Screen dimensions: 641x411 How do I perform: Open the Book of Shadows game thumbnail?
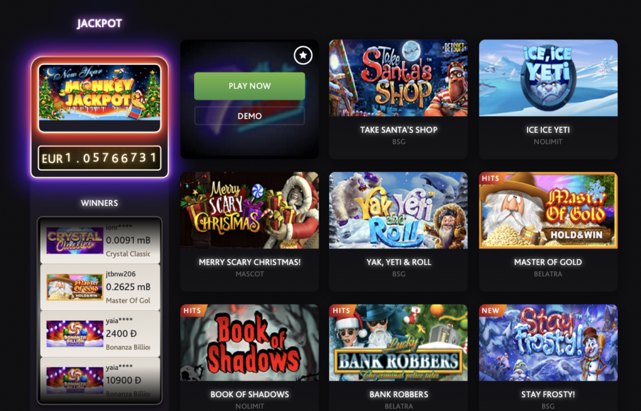(249, 342)
